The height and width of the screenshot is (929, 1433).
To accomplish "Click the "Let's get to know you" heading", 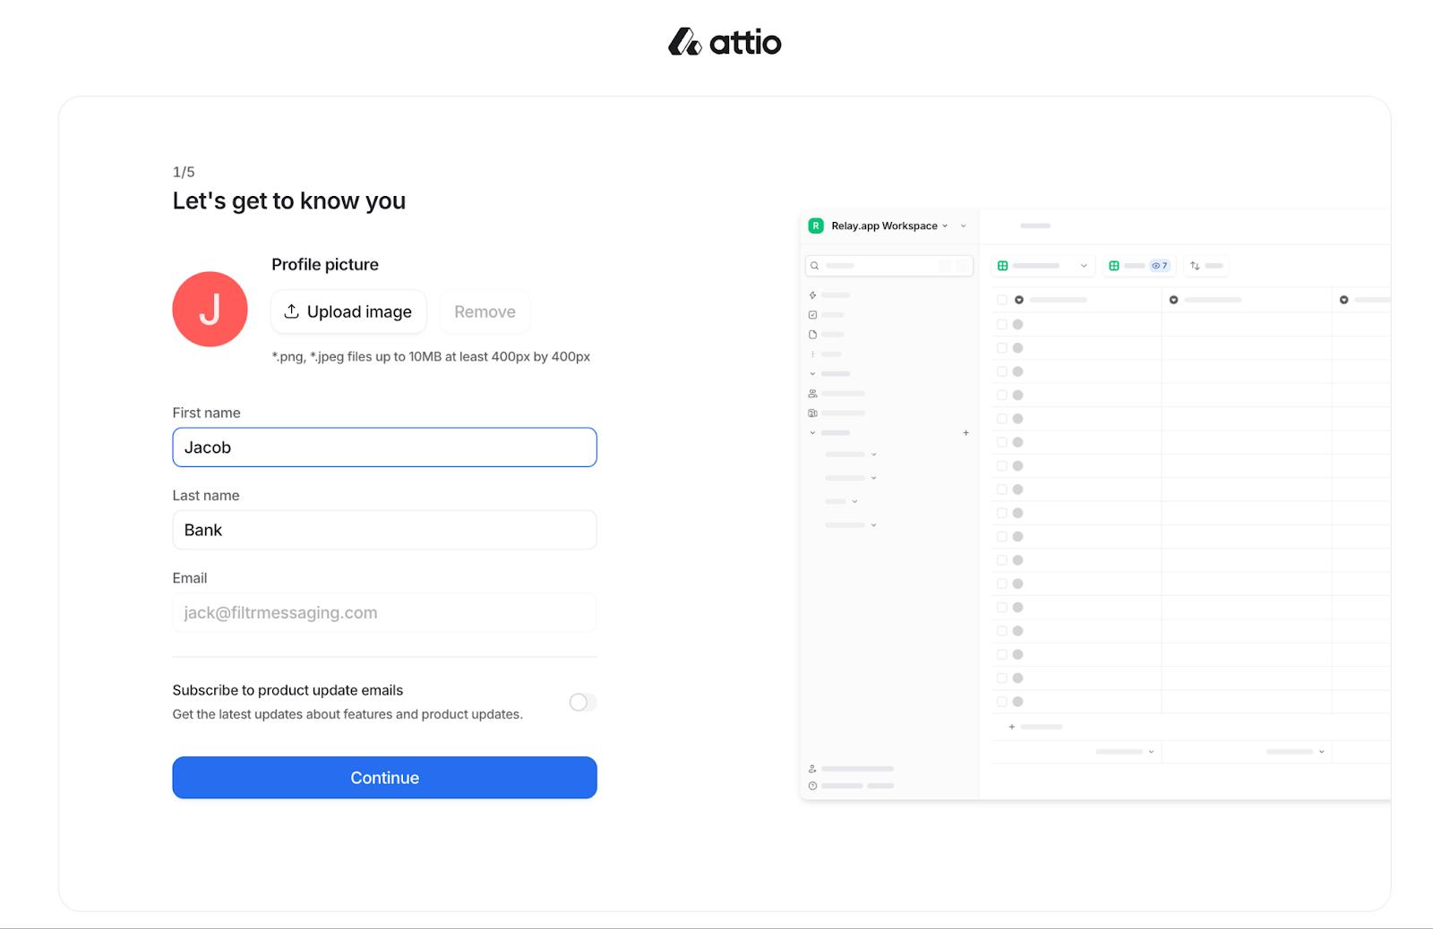I will pyautogui.click(x=288, y=200).
